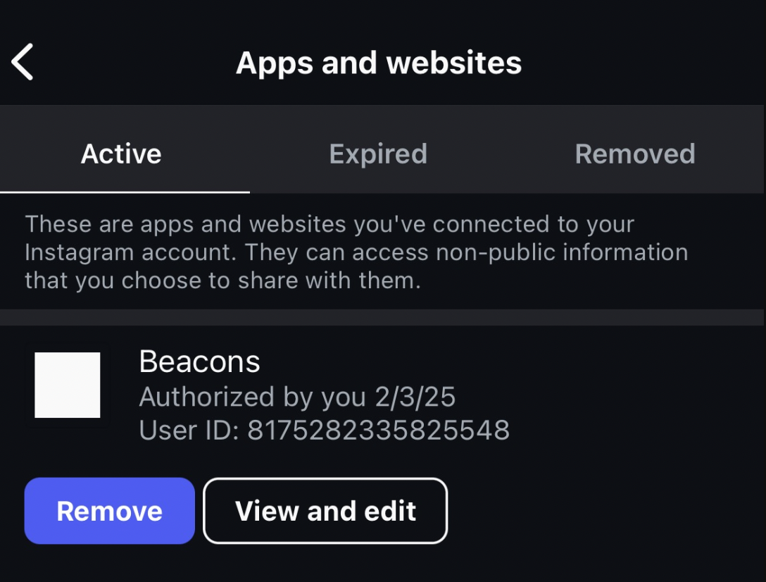
Task: Select the Active tab
Action: [x=121, y=154]
